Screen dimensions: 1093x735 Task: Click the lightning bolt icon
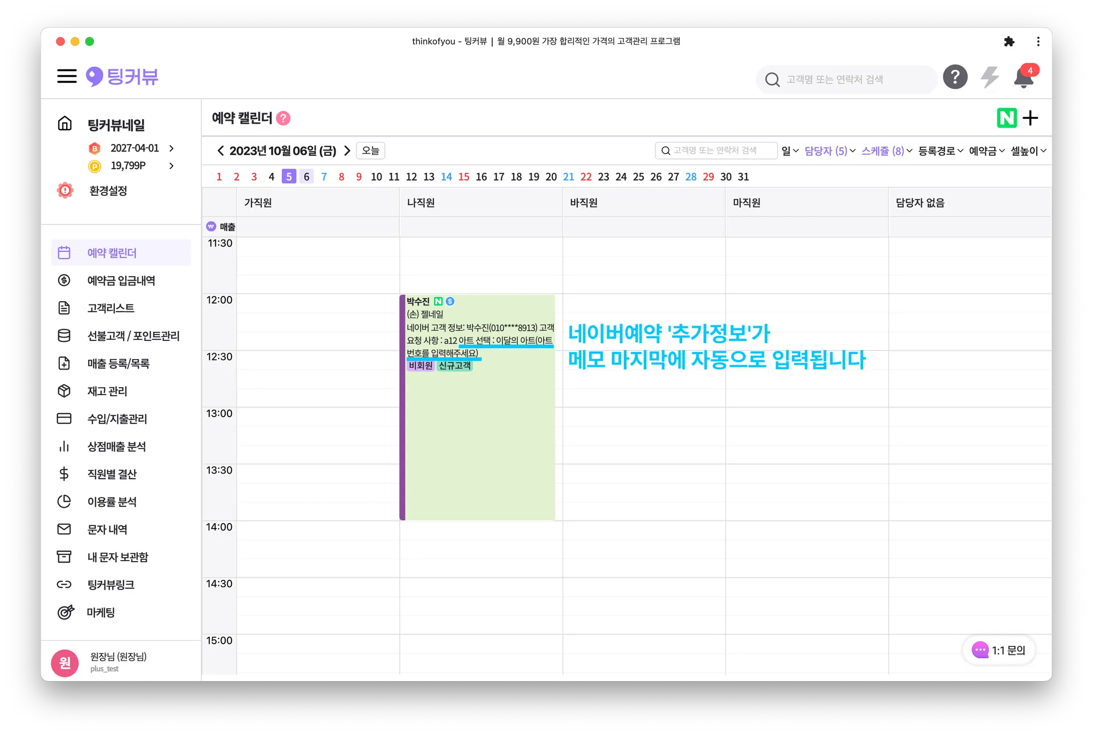point(989,77)
